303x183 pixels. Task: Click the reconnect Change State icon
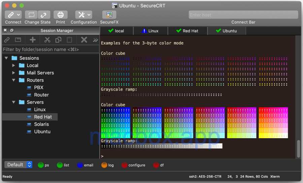[x=31, y=15]
